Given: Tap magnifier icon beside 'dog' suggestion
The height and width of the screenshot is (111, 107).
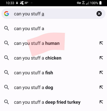Looking at the screenshot, I should tap(7, 87).
